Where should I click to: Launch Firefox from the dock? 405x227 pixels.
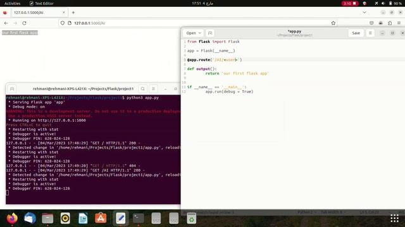pyautogui.click(x=12, y=219)
